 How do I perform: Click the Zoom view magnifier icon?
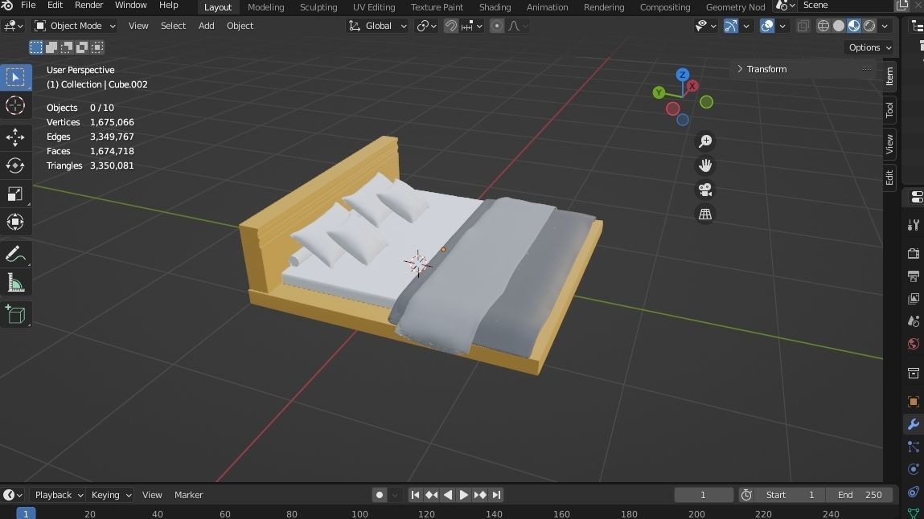(x=704, y=141)
